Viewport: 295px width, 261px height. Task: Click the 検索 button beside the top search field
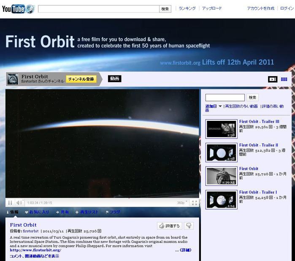pos(165,9)
